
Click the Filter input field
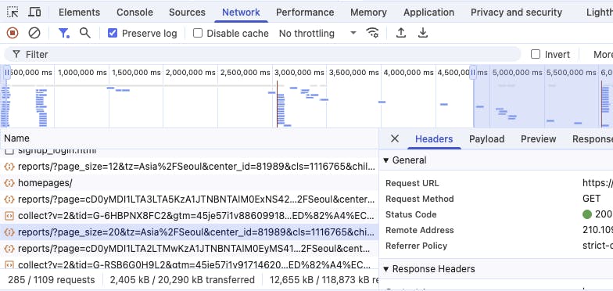click(263, 55)
